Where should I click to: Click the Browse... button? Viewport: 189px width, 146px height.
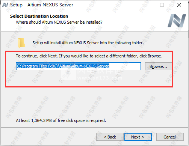pyautogui.click(x=158, y=66)
